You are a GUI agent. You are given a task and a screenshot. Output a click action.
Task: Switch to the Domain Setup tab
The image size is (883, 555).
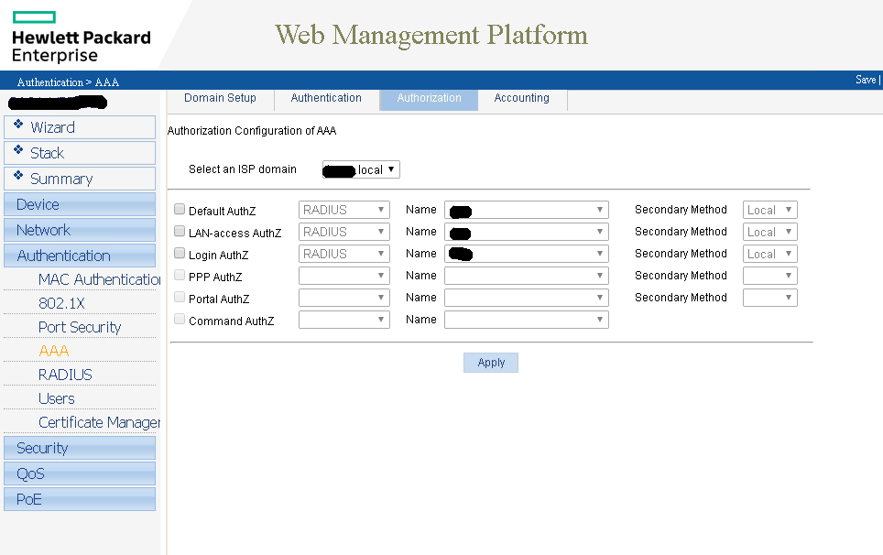click(x=220, y=98)
